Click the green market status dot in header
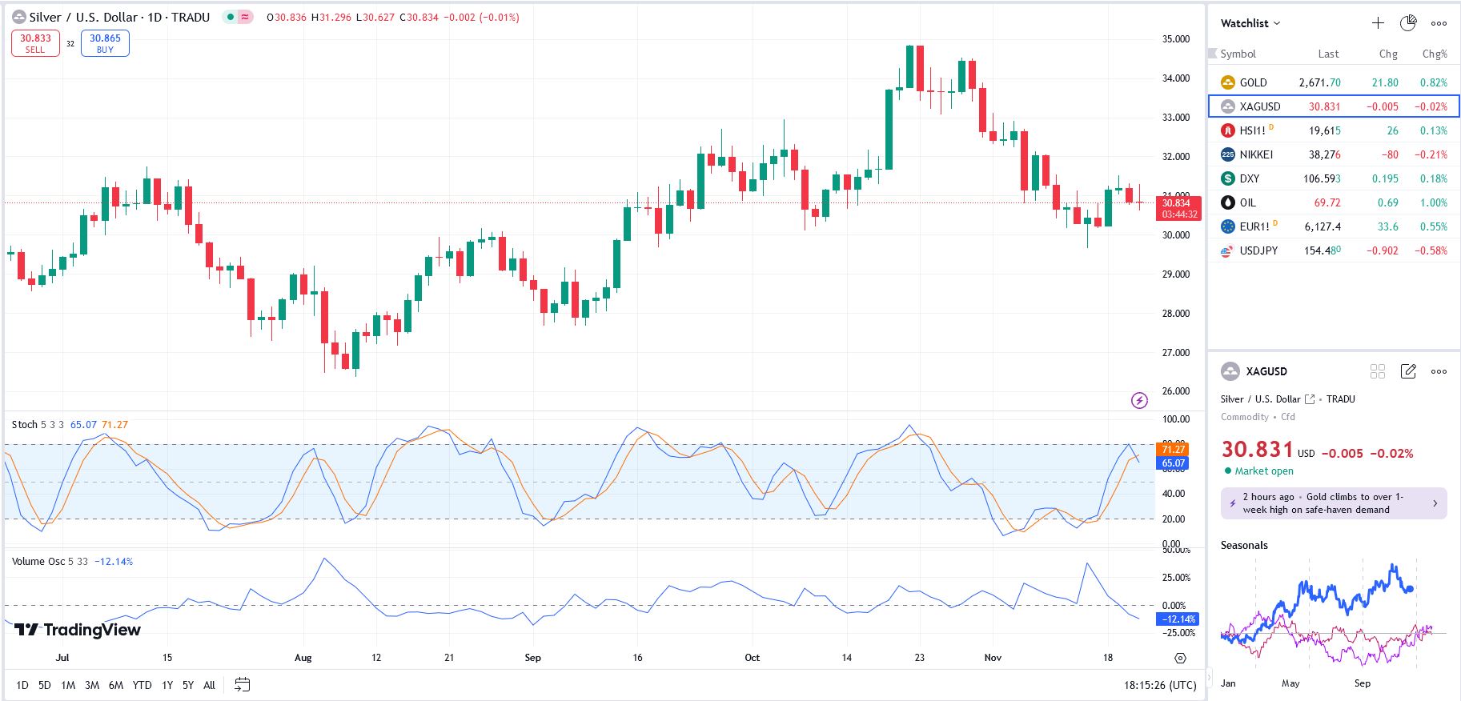Screen dimensions: 1461x701 pos(231,17)
